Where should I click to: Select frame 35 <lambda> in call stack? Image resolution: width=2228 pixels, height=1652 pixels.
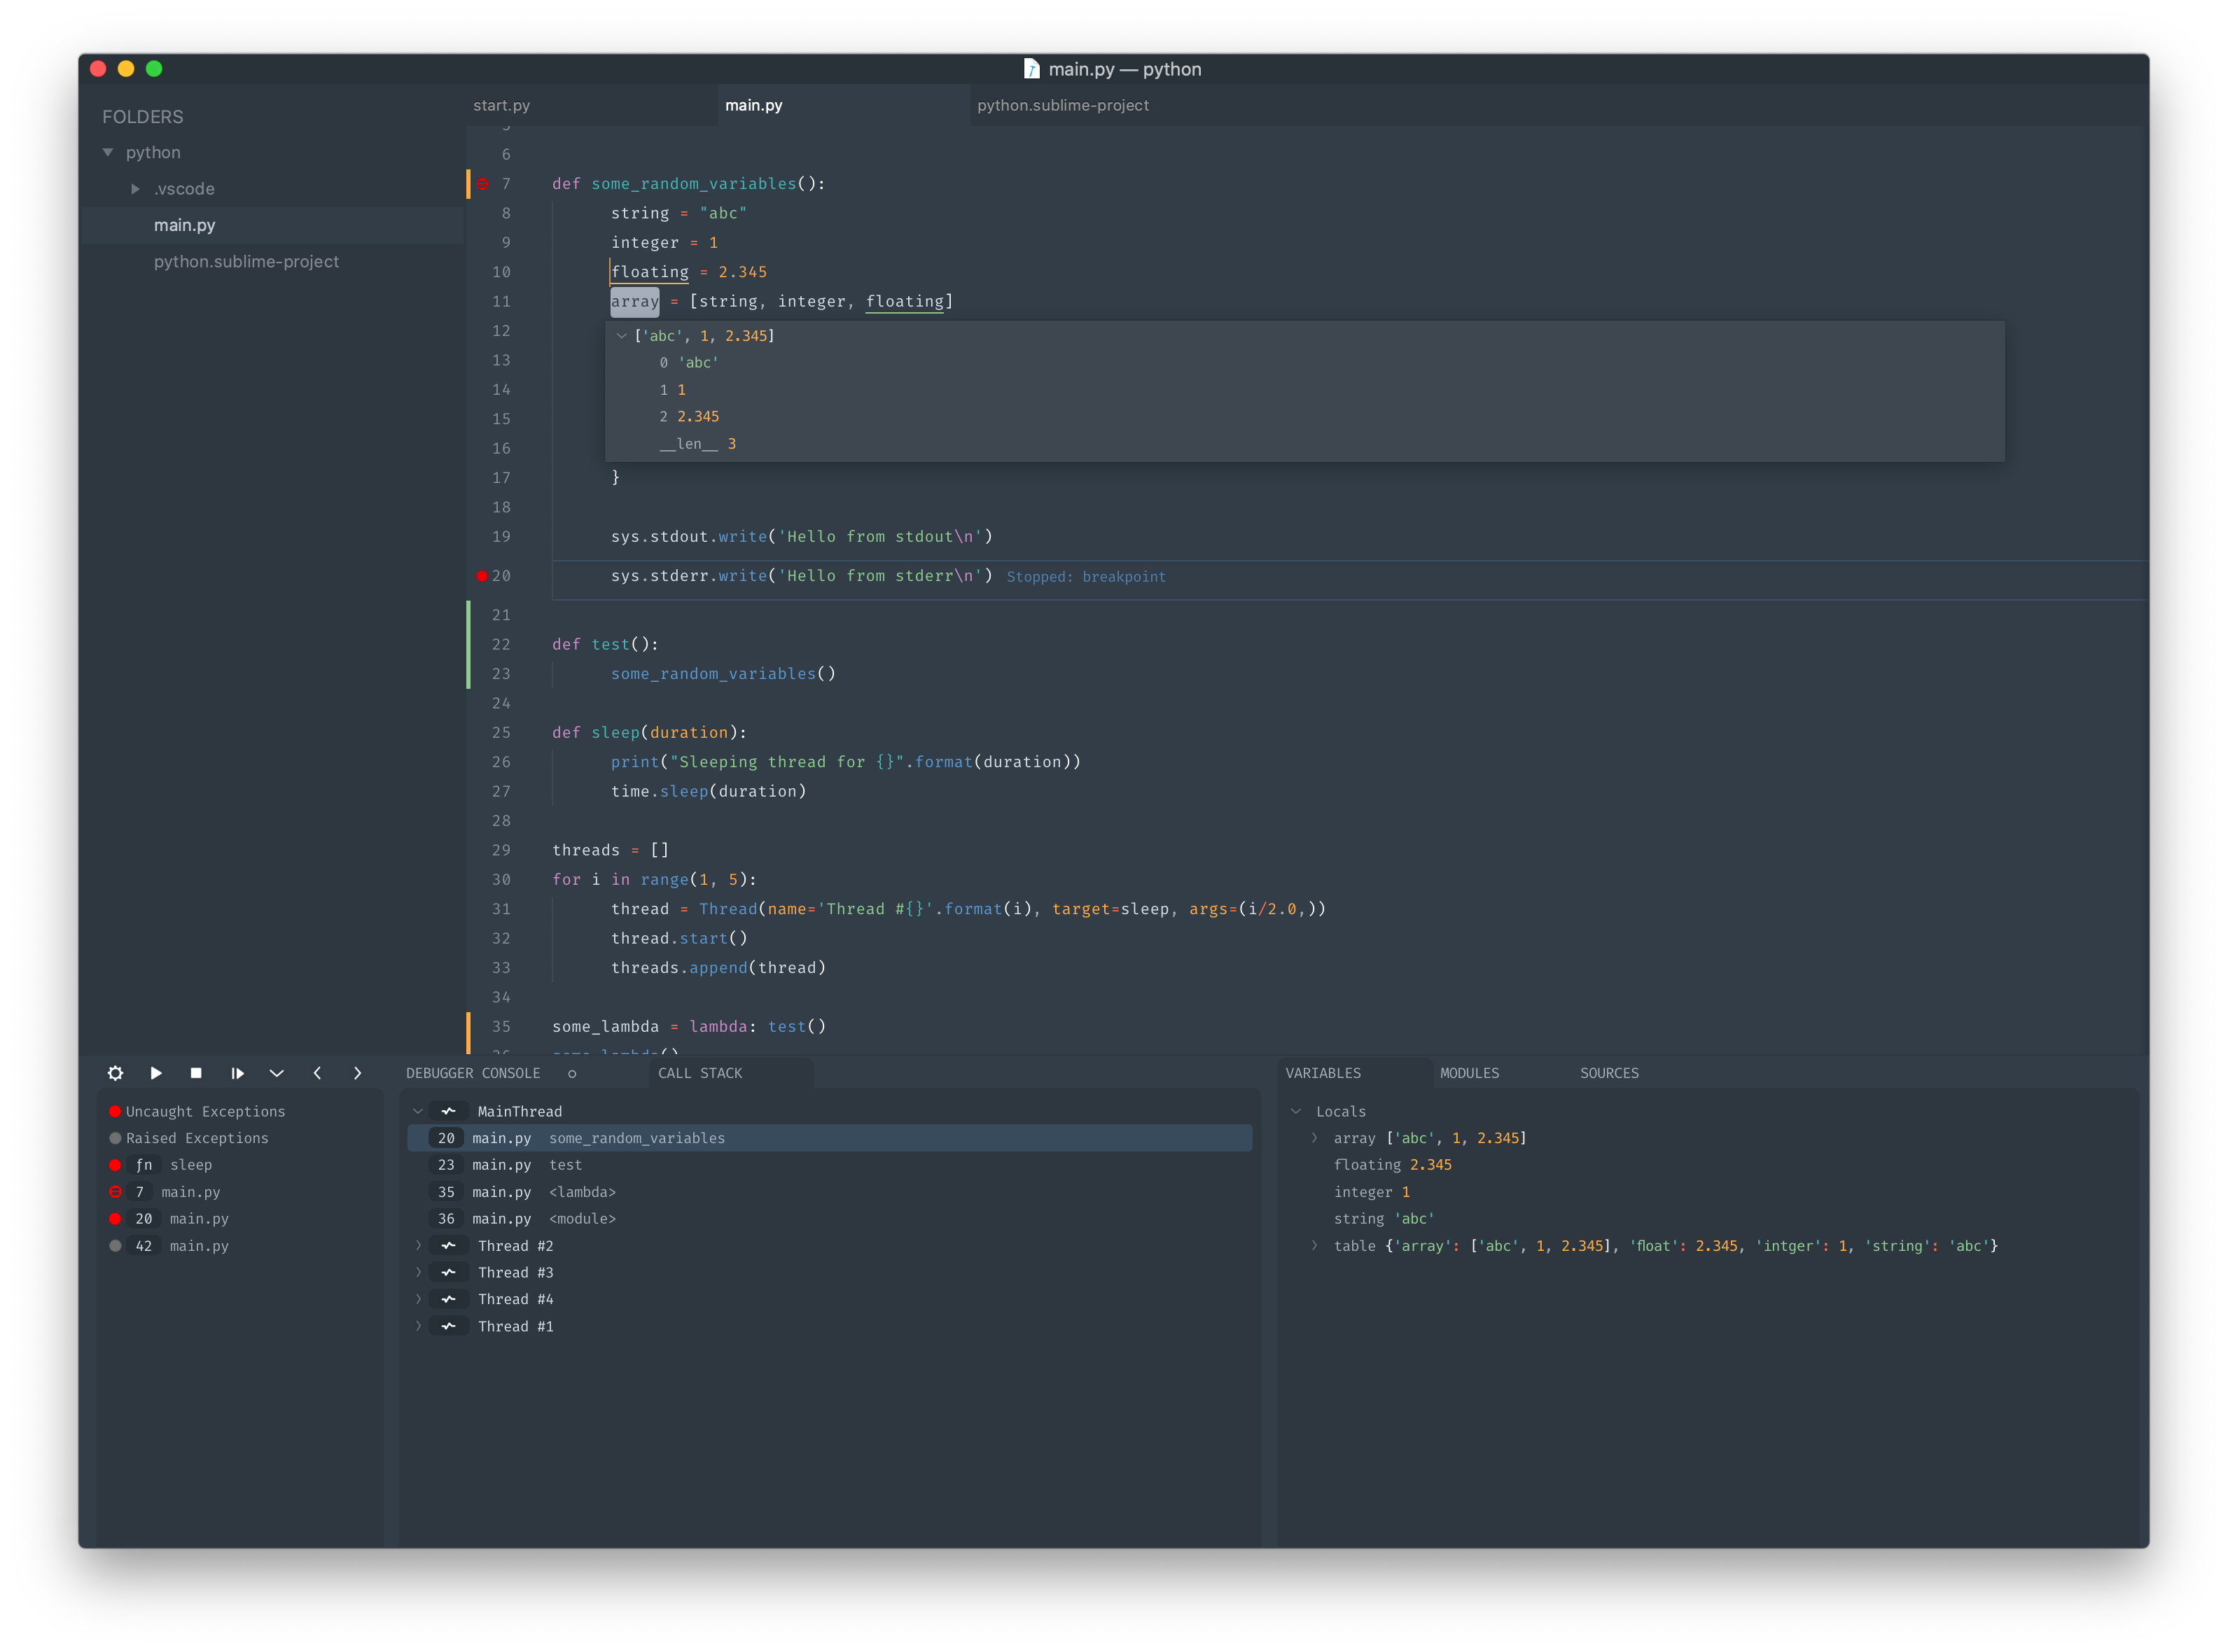[x=830, y=1192]
